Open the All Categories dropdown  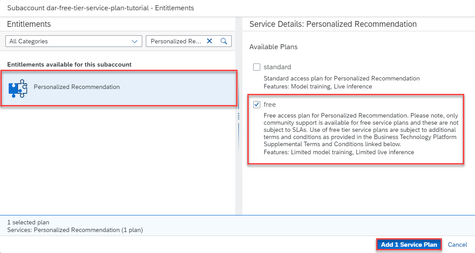(74, 41)
